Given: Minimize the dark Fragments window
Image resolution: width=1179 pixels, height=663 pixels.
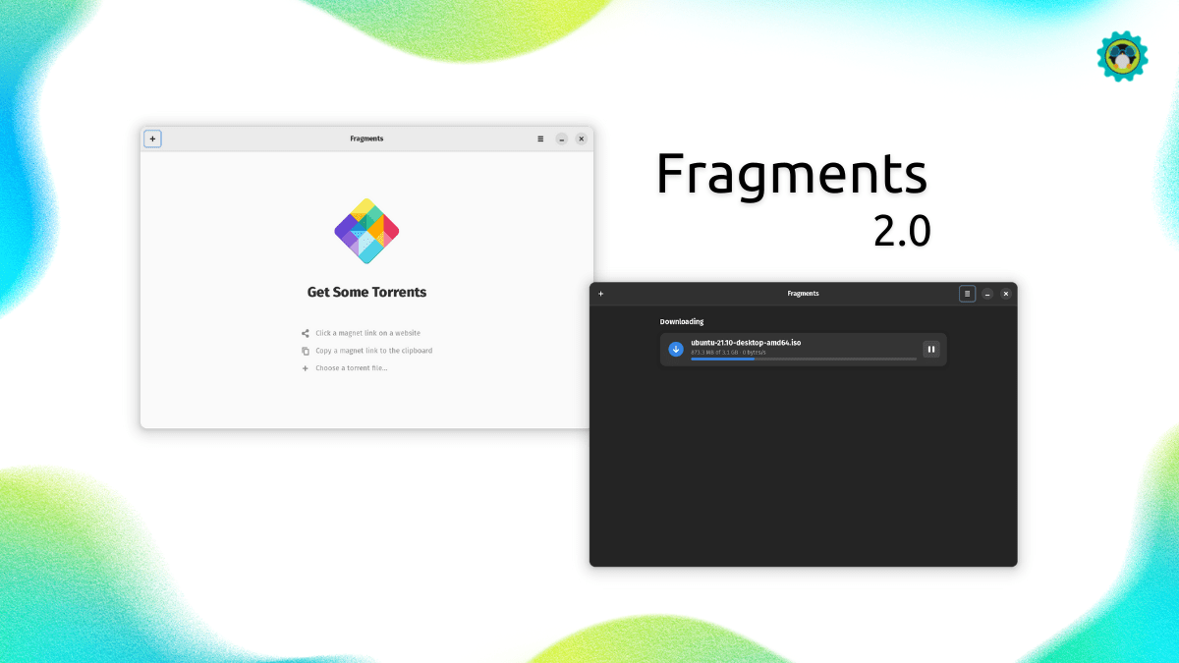Looking at the screenshot, I should coord(987,294).
